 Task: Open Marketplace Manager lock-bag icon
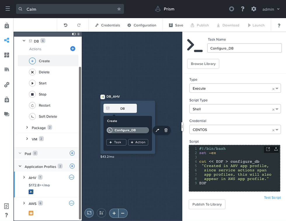(7, 99)
